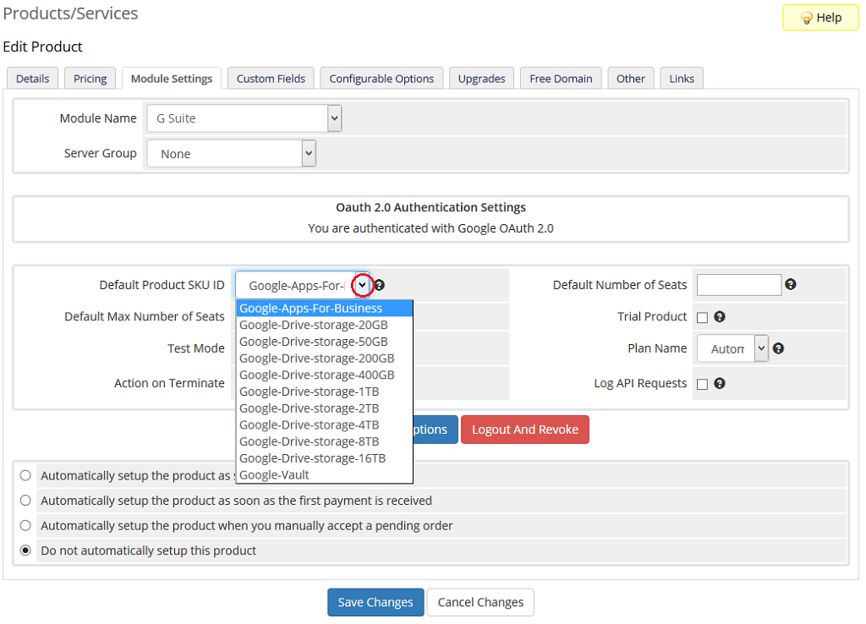Switch to the Upgrades tab
This screenshot has height=624, width=866.
481,79
